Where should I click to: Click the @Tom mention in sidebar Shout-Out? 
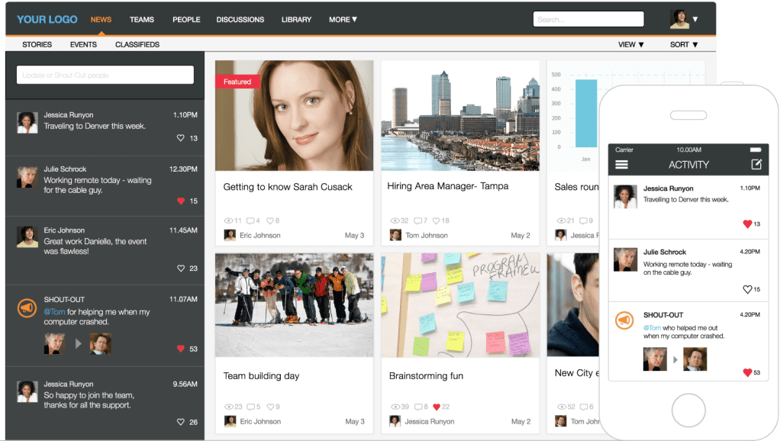(x=54, y=312)
